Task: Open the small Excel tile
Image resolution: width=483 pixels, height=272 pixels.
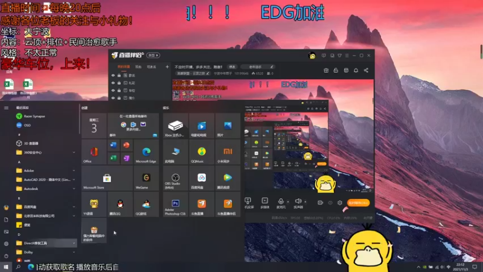Action: (x=114, y=158)
